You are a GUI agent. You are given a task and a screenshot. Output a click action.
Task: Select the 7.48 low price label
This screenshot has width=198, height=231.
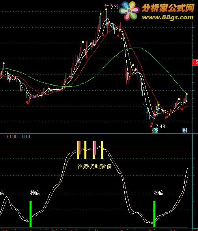161,126
